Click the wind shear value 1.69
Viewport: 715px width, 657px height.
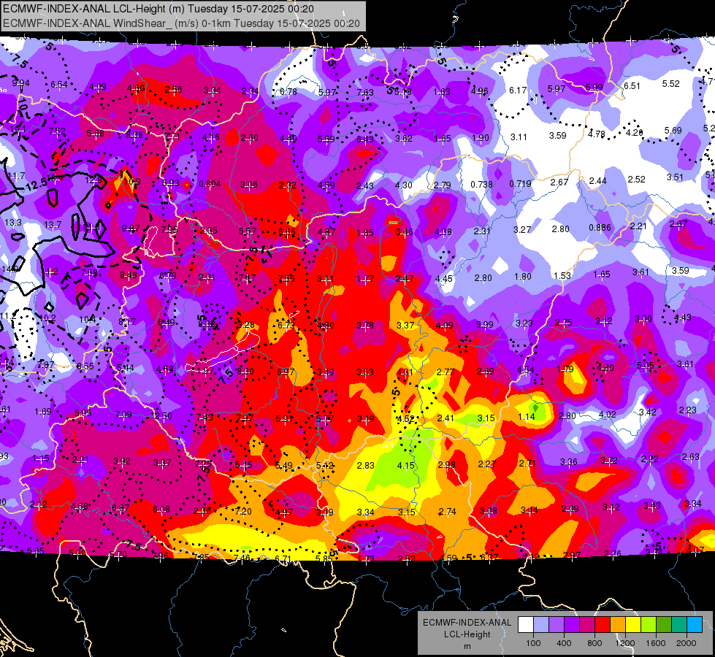(43, 411)
